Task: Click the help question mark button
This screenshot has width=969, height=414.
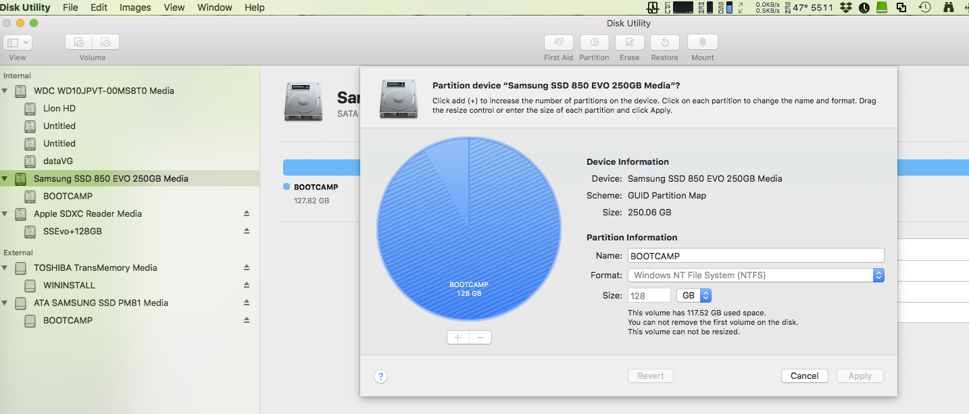Action: (380, 376)
